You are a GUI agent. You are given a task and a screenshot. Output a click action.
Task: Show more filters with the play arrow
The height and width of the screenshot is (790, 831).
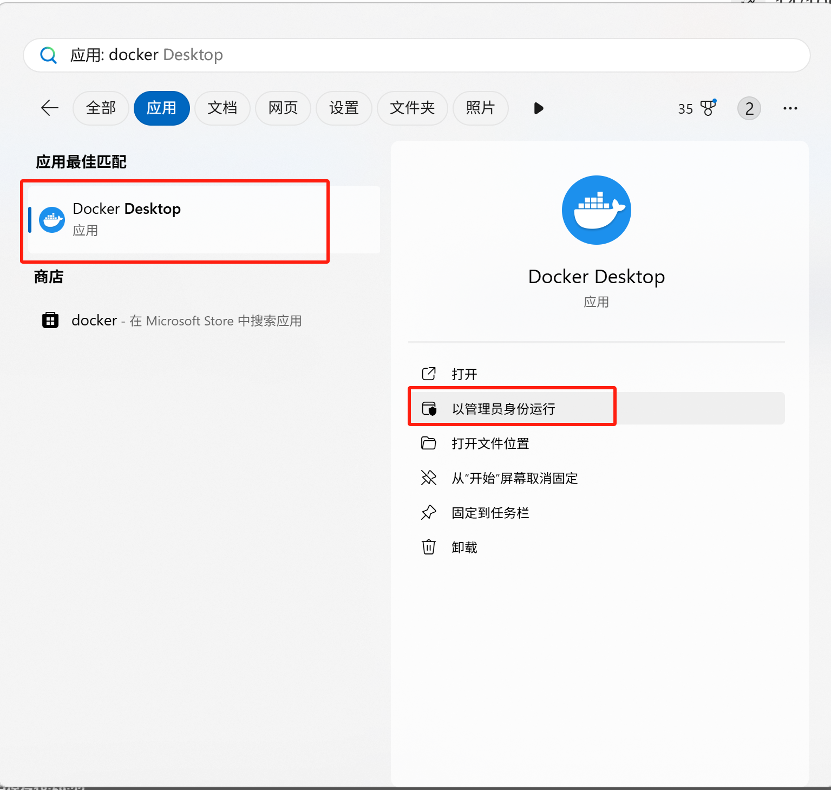(538, 108)
